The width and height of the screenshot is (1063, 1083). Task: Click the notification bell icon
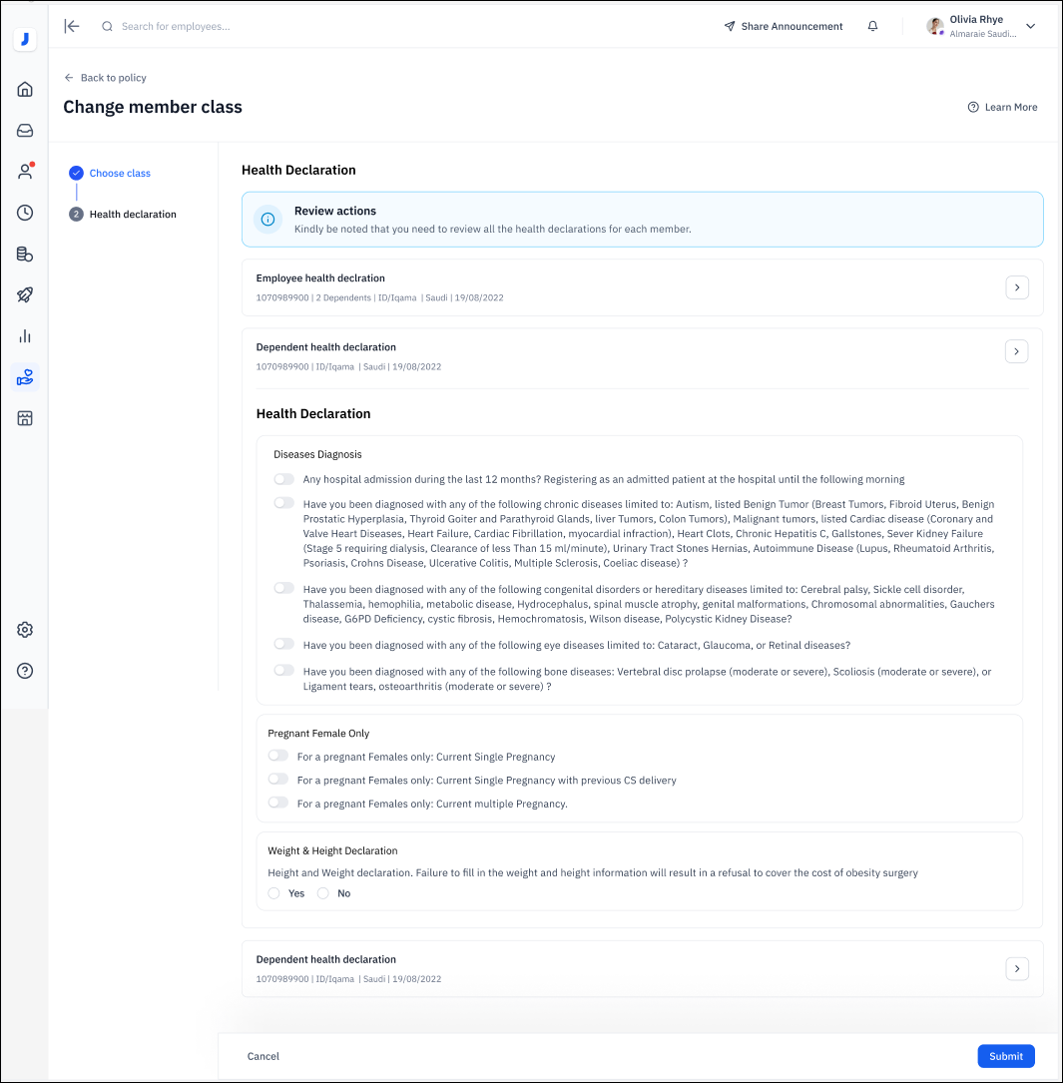[x=872, y=27]
